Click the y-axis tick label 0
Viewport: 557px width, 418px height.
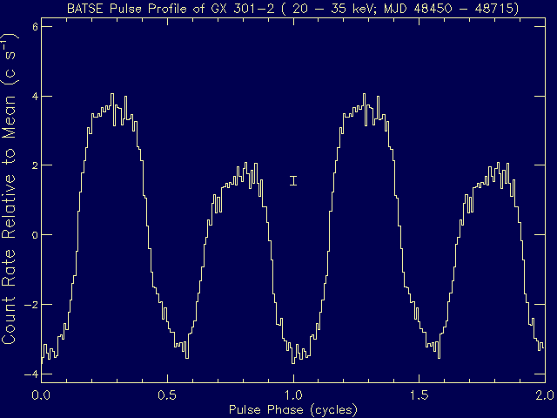point(33,235)
